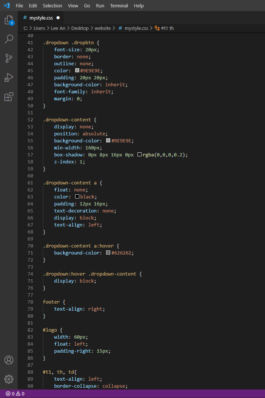
Task: Expand the website breadcrumb folder
Action: pyautogui.click(x=102, y=28)
